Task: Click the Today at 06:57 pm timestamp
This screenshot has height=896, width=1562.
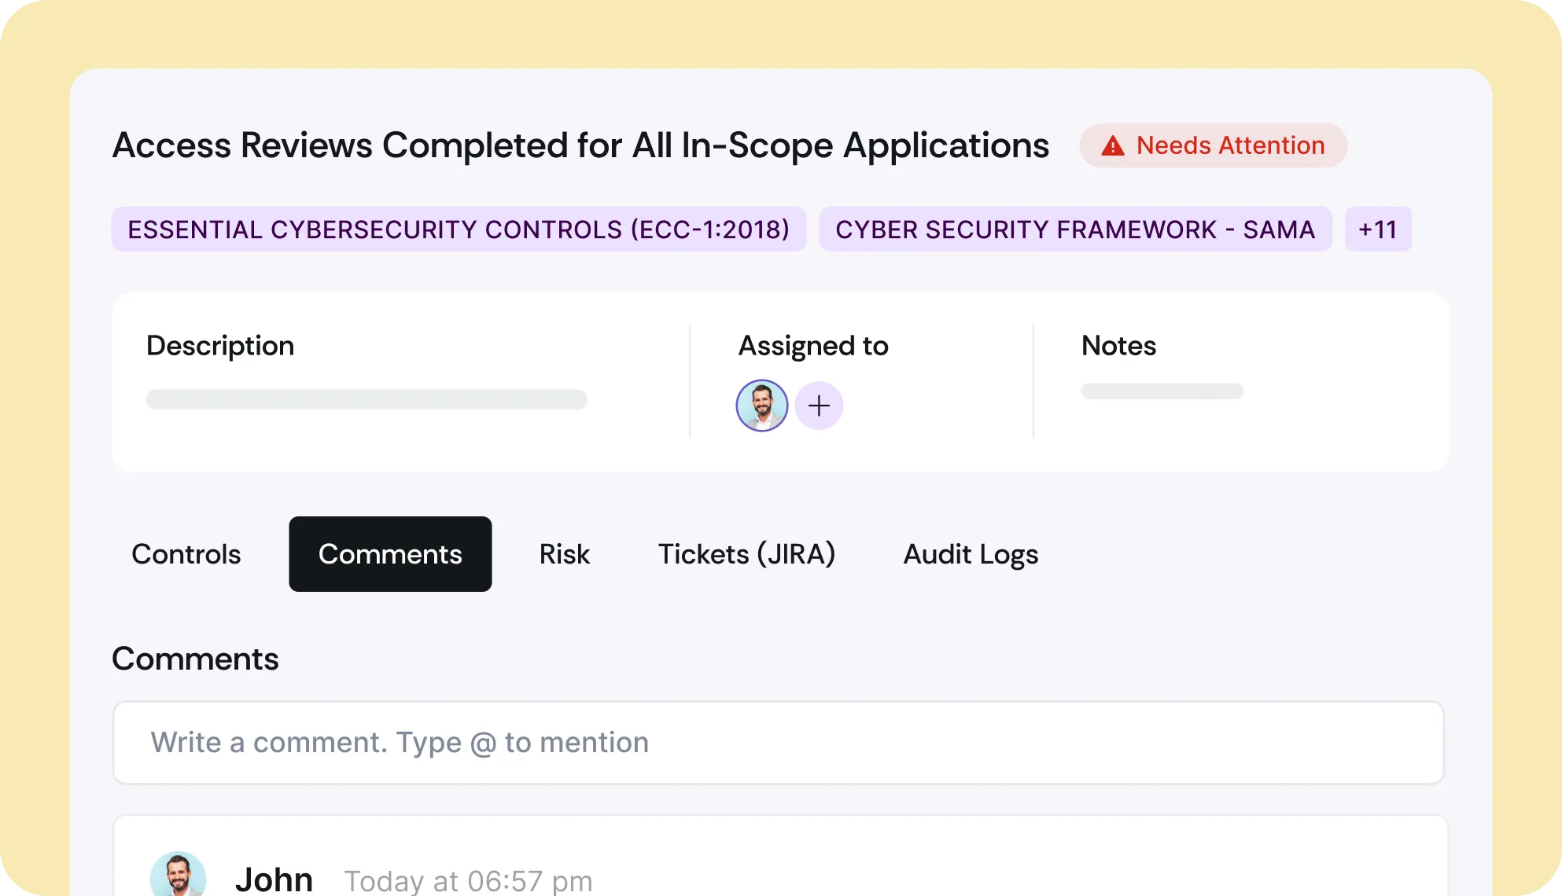Action: click(469, 881)
